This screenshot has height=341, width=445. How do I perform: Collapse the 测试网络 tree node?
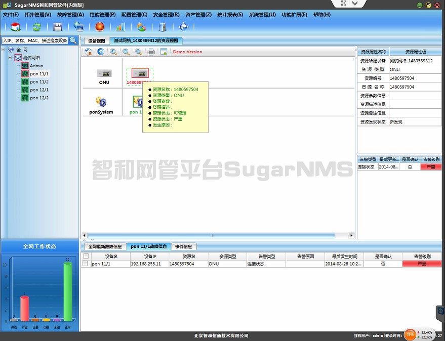coord(10,58)
